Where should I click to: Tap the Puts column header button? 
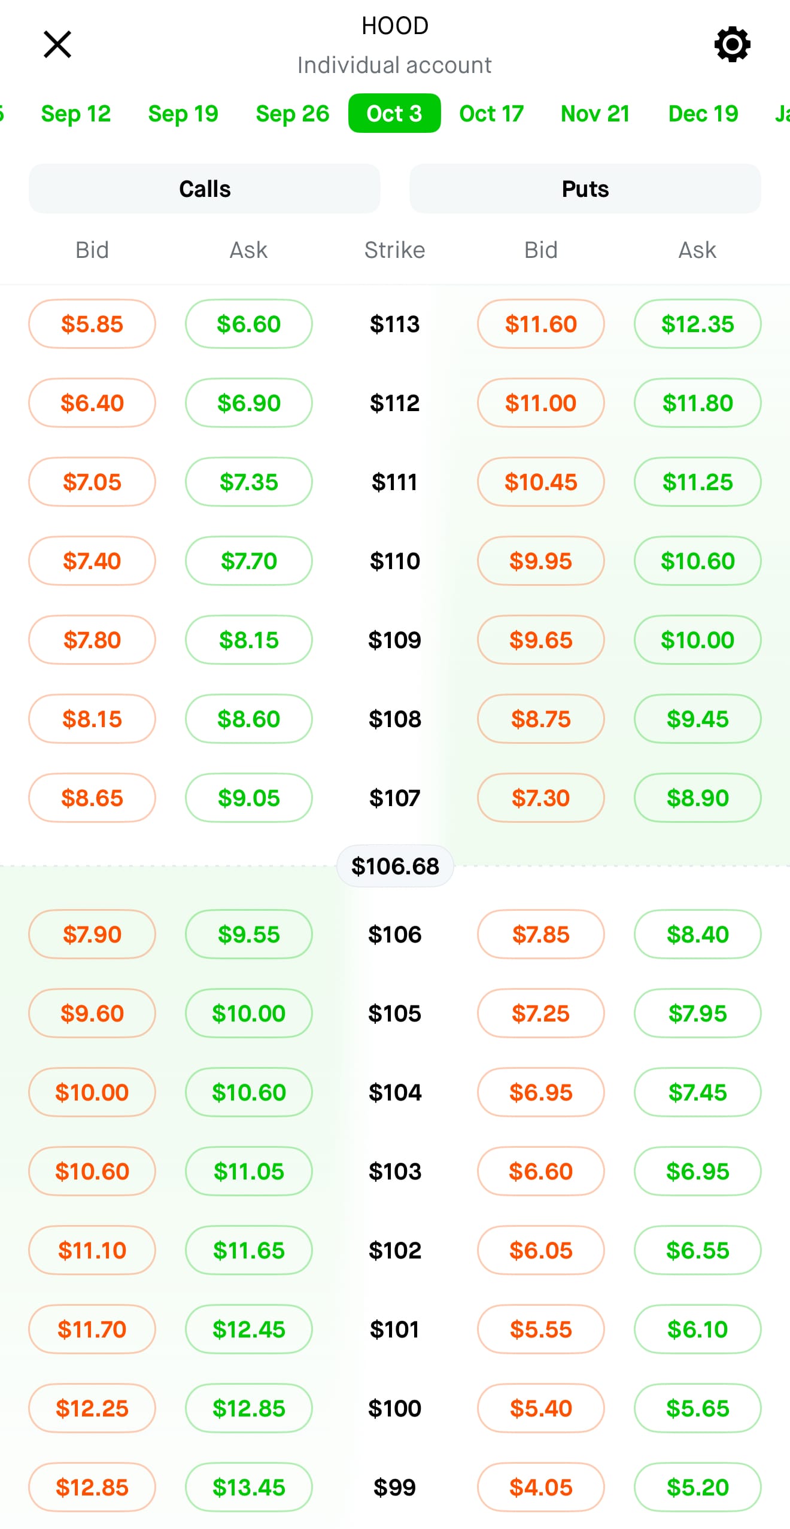[585, 189]
